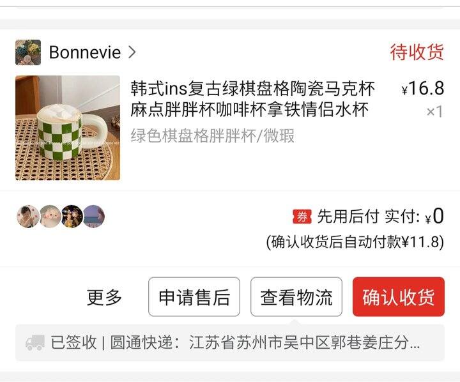
Task: Open the 更多 more options menu
Action: (x=104, y=297)
